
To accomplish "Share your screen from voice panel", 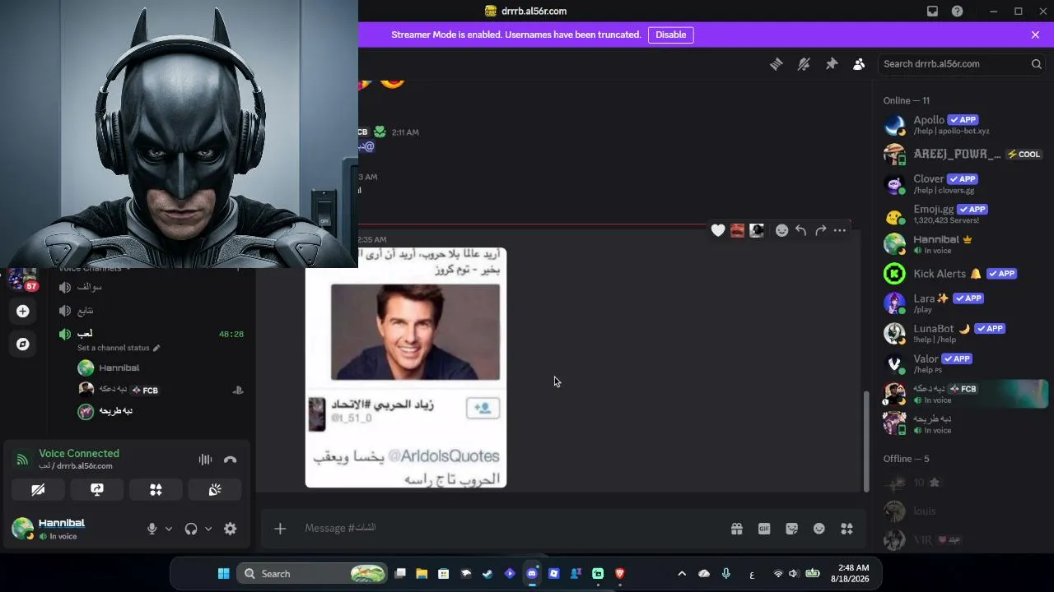I will coord(97,490).
